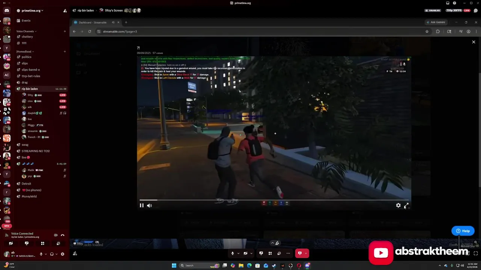The height and width of the screenshot is (270, 481).
Task: Open Discord user settings gear
Action: [62, 254]
